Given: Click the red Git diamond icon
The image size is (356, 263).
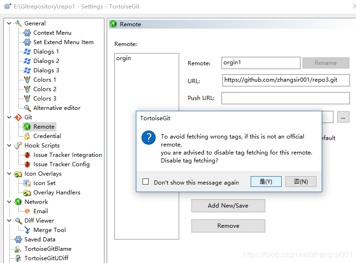Looking at the screenshot, I should [18, 117].
